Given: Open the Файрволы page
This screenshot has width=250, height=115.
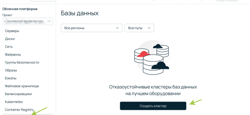Looking at the screenshot, I should [x=13, y=55].
